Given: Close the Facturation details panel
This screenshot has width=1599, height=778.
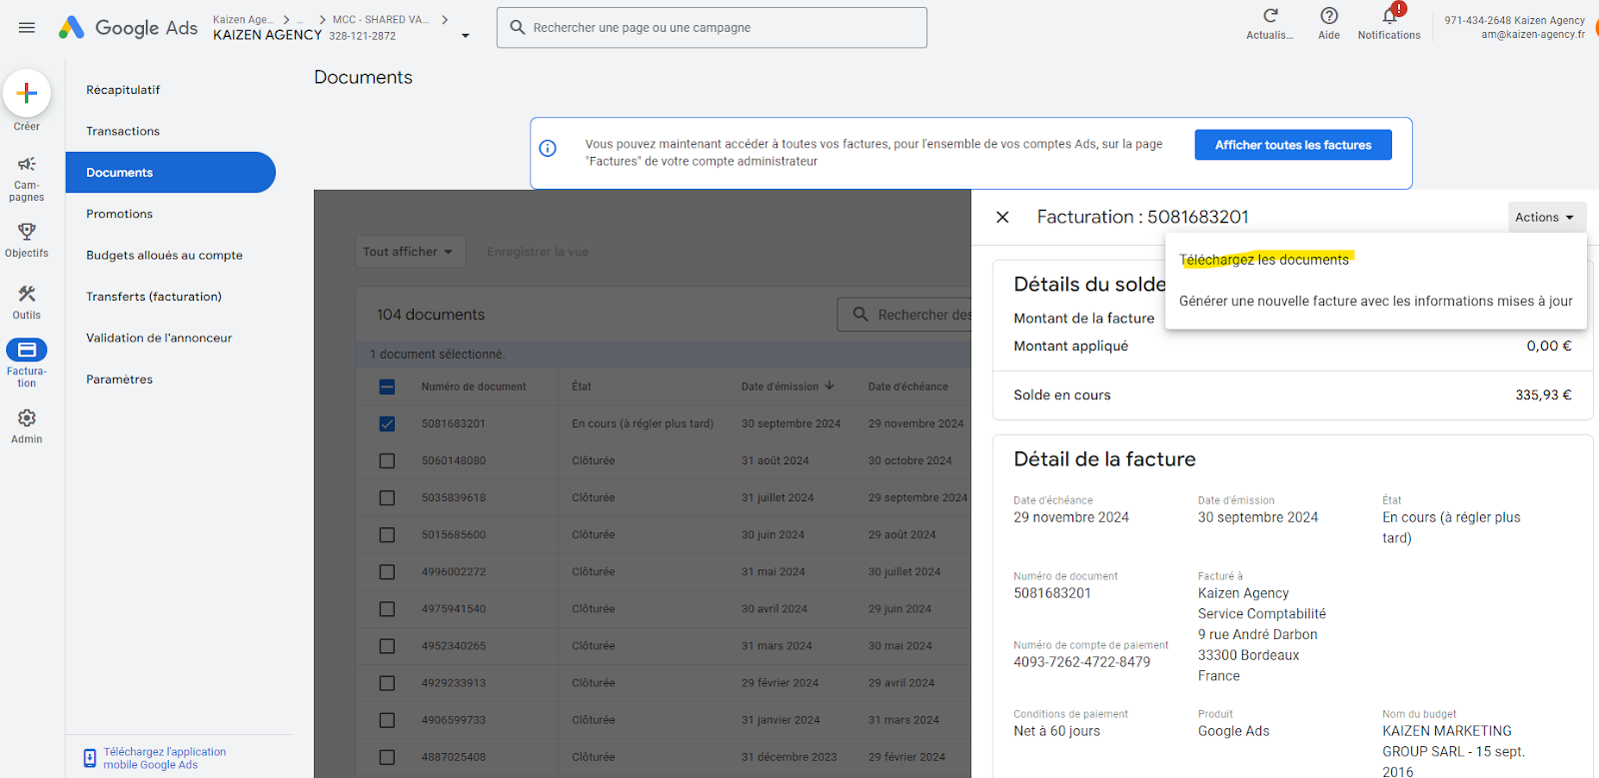Looking at the screenshot, I should click(x=1003, y=217).
